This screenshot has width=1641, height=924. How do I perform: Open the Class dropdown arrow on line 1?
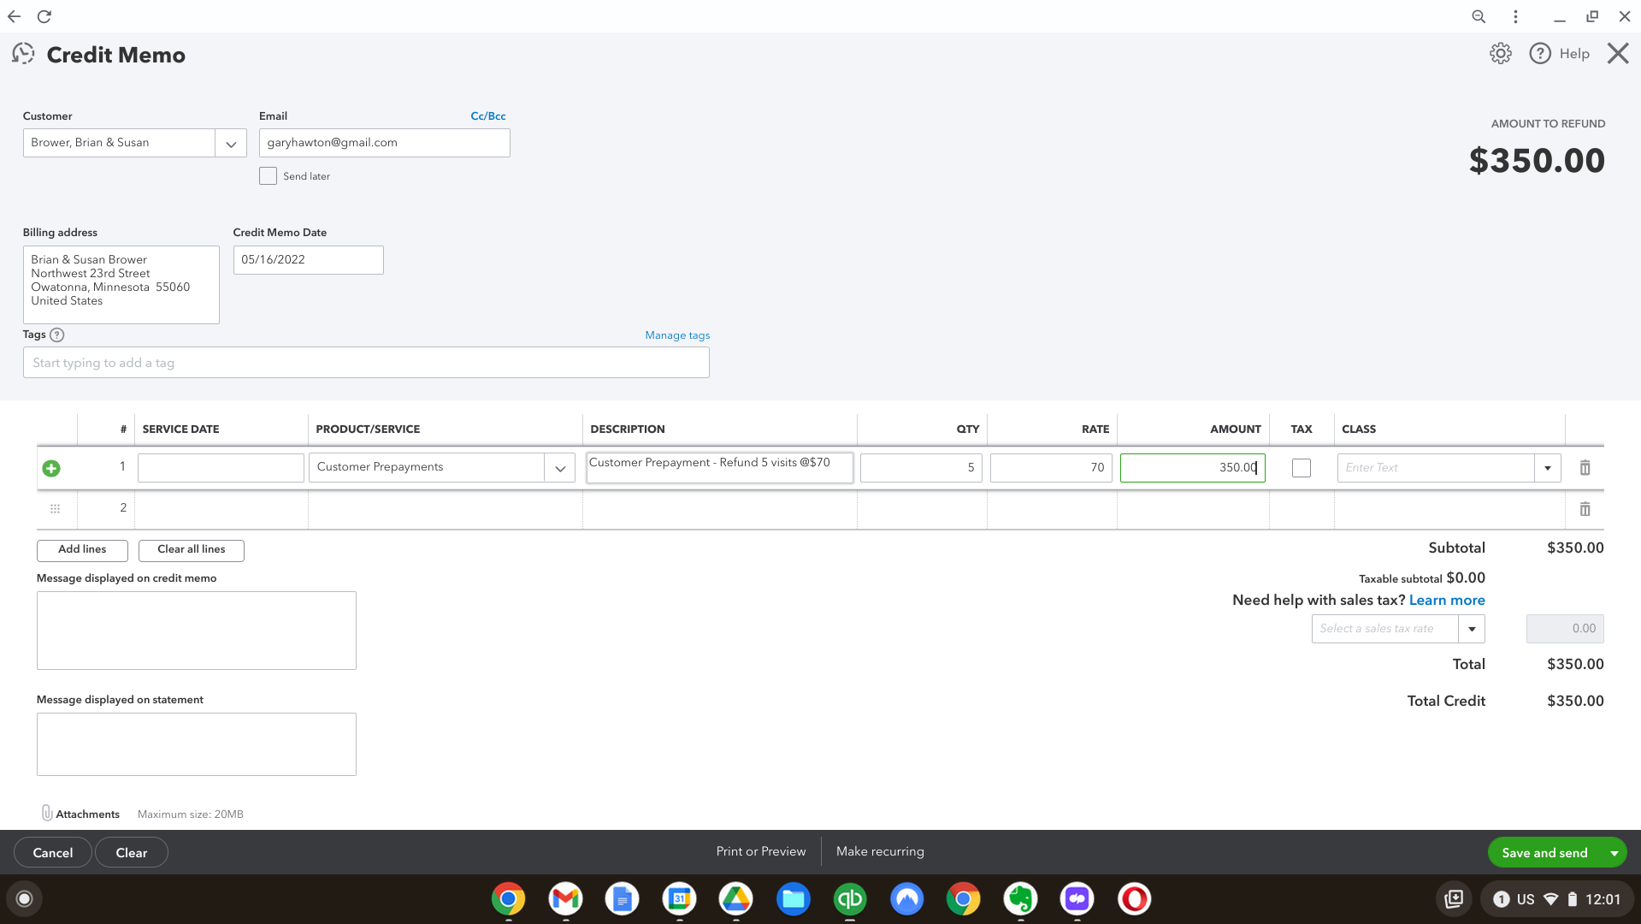point(1548,468)
